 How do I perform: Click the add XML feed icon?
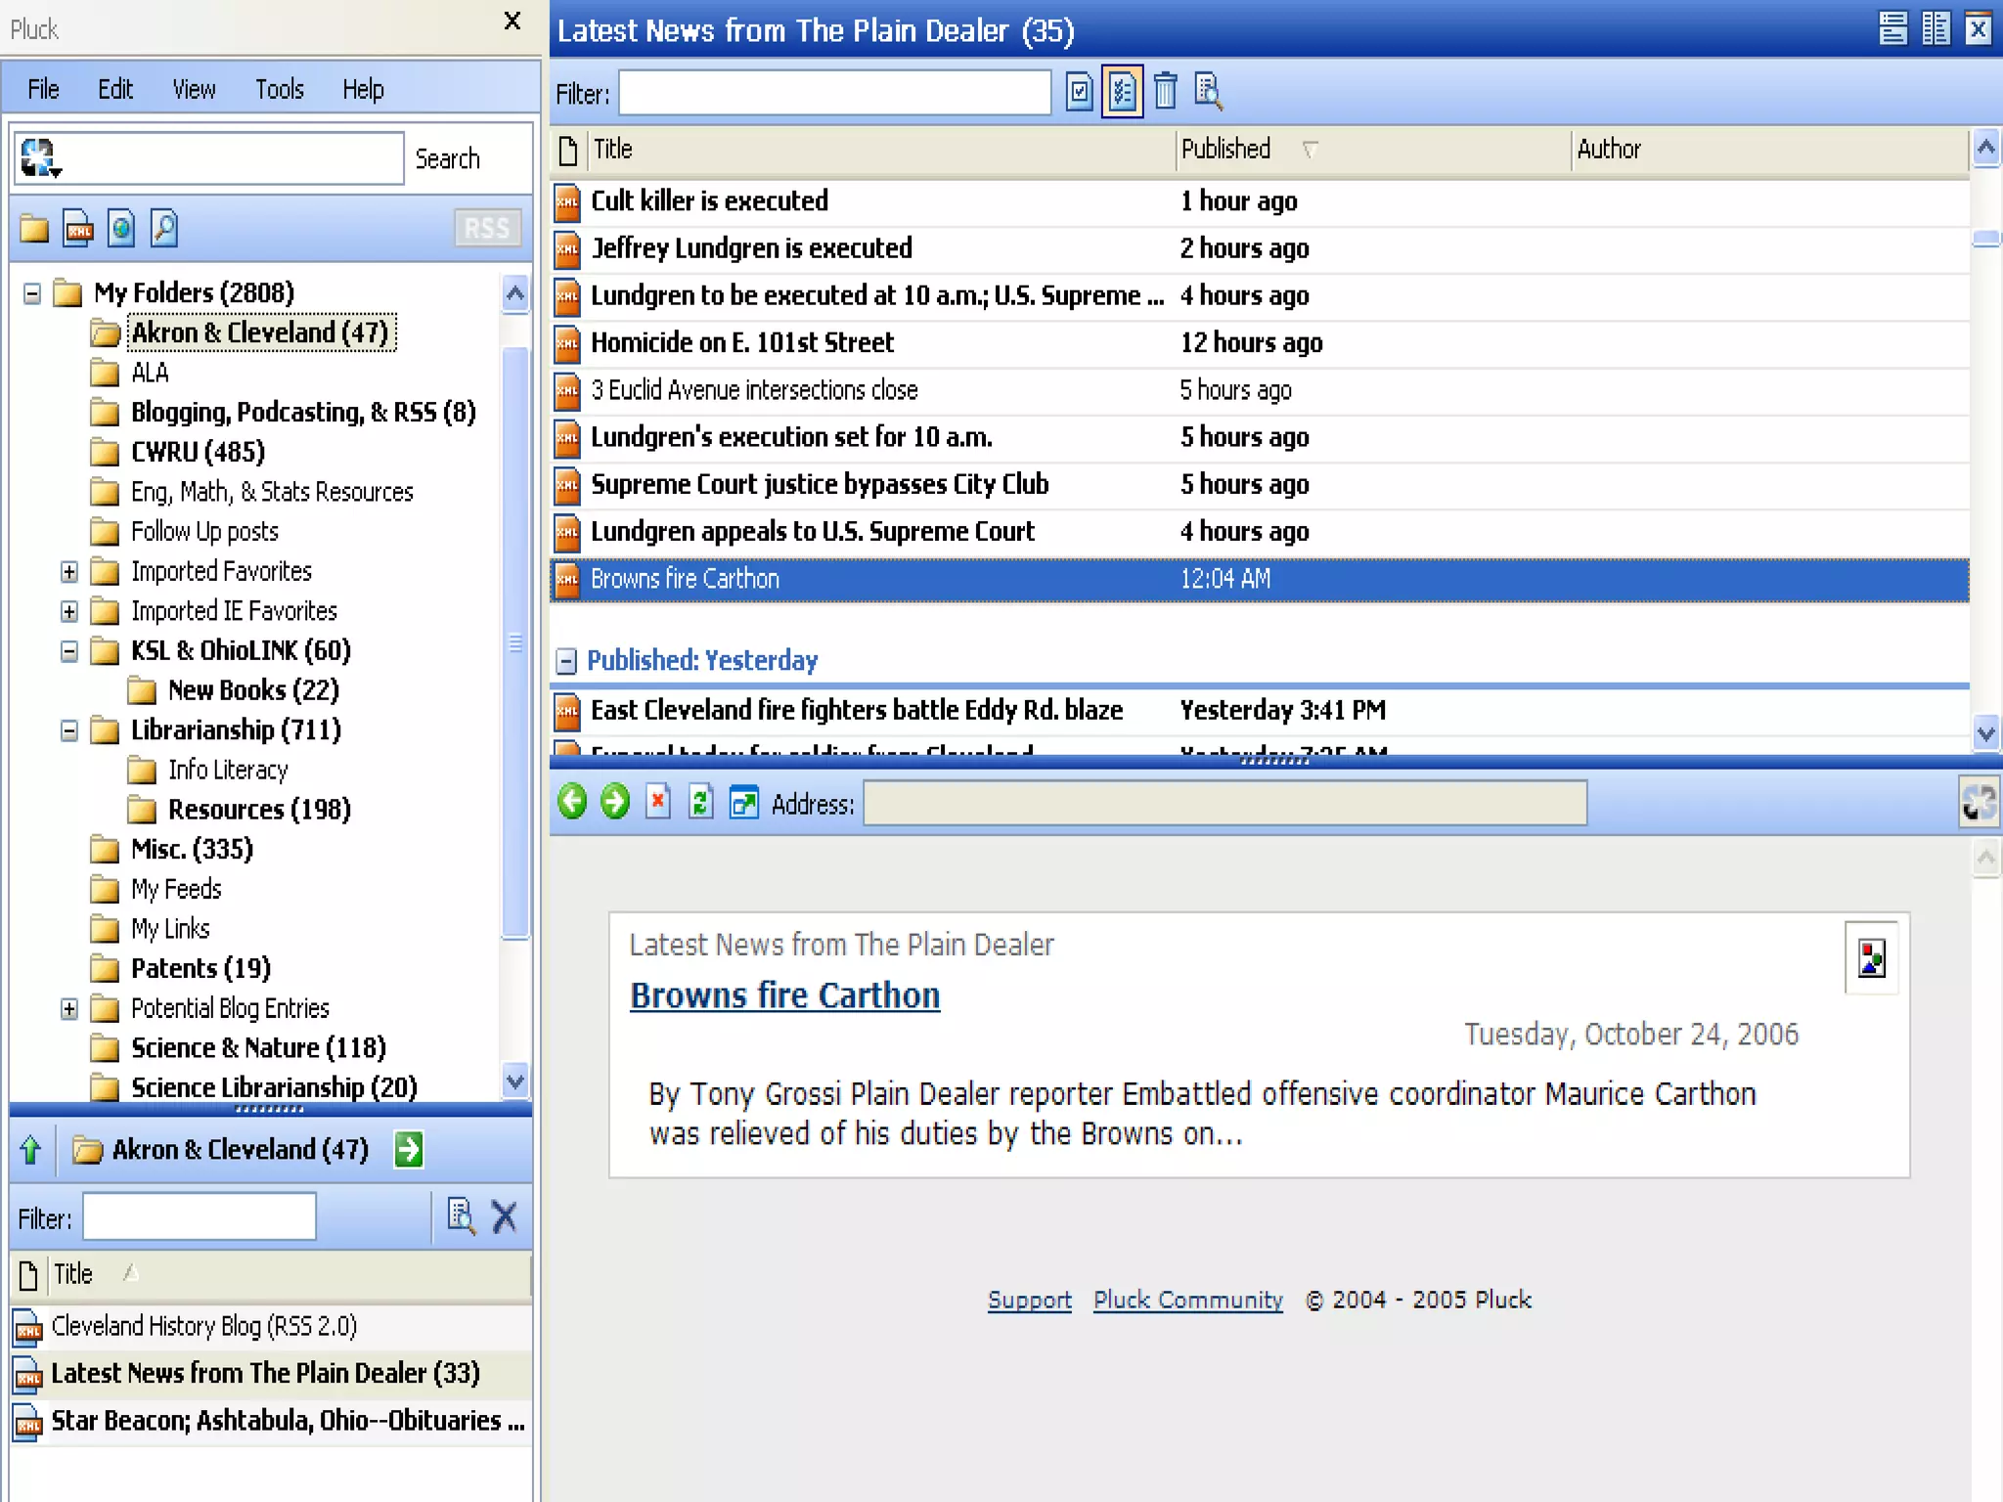[78, 229]
